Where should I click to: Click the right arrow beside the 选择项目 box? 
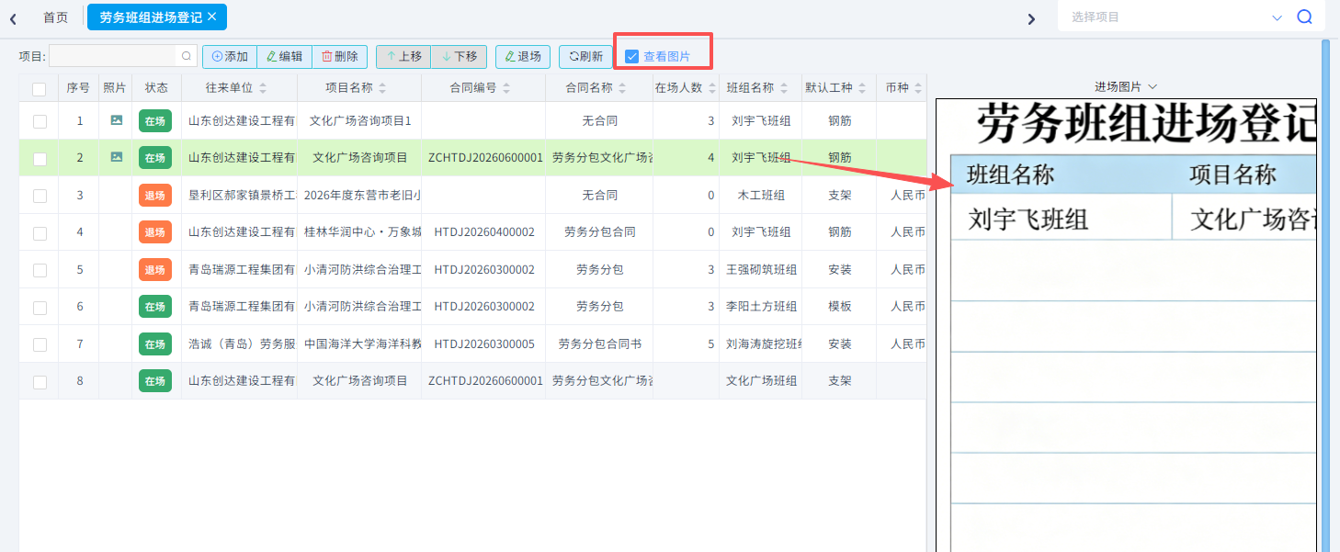pyautogui.click(x=1031, y=18)
